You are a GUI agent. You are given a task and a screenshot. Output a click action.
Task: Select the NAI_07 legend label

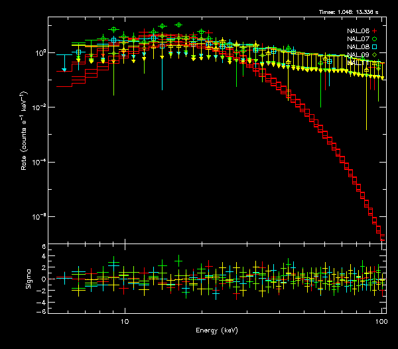click(x=358, y=39)
